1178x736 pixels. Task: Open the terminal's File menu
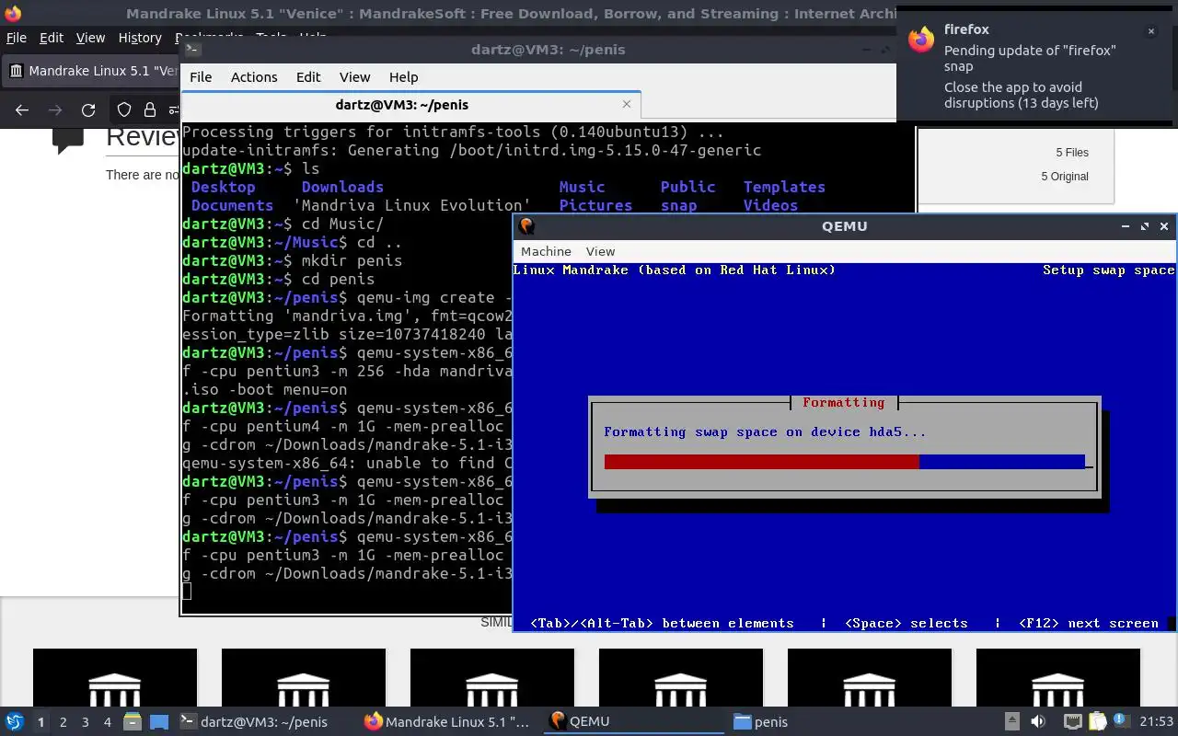[x=201, y=77]
